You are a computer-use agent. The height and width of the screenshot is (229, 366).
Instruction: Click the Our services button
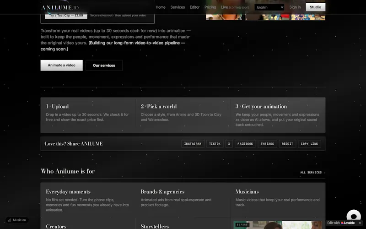(x=104, y=65)
